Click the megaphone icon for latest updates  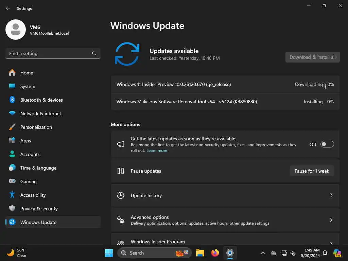121,144
